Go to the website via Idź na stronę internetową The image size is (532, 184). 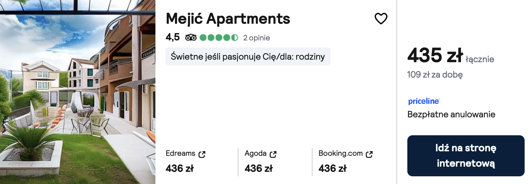[x=466, y=156]
